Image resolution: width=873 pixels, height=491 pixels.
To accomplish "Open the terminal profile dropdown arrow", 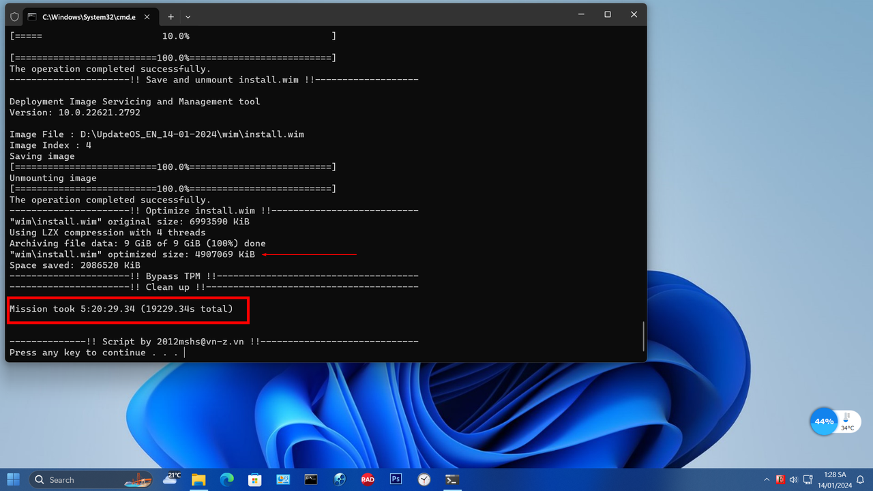I will [187, 16].
